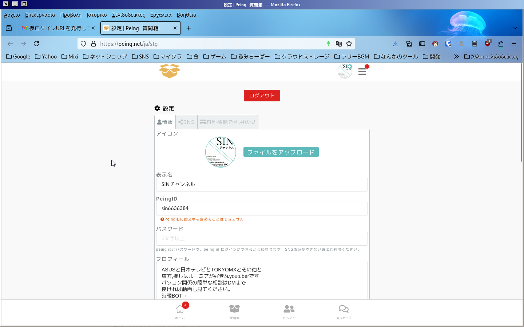This screenshot has width=524, height=327.
Task: Show more bookmarks toolbar items
Action: point(456,57)
